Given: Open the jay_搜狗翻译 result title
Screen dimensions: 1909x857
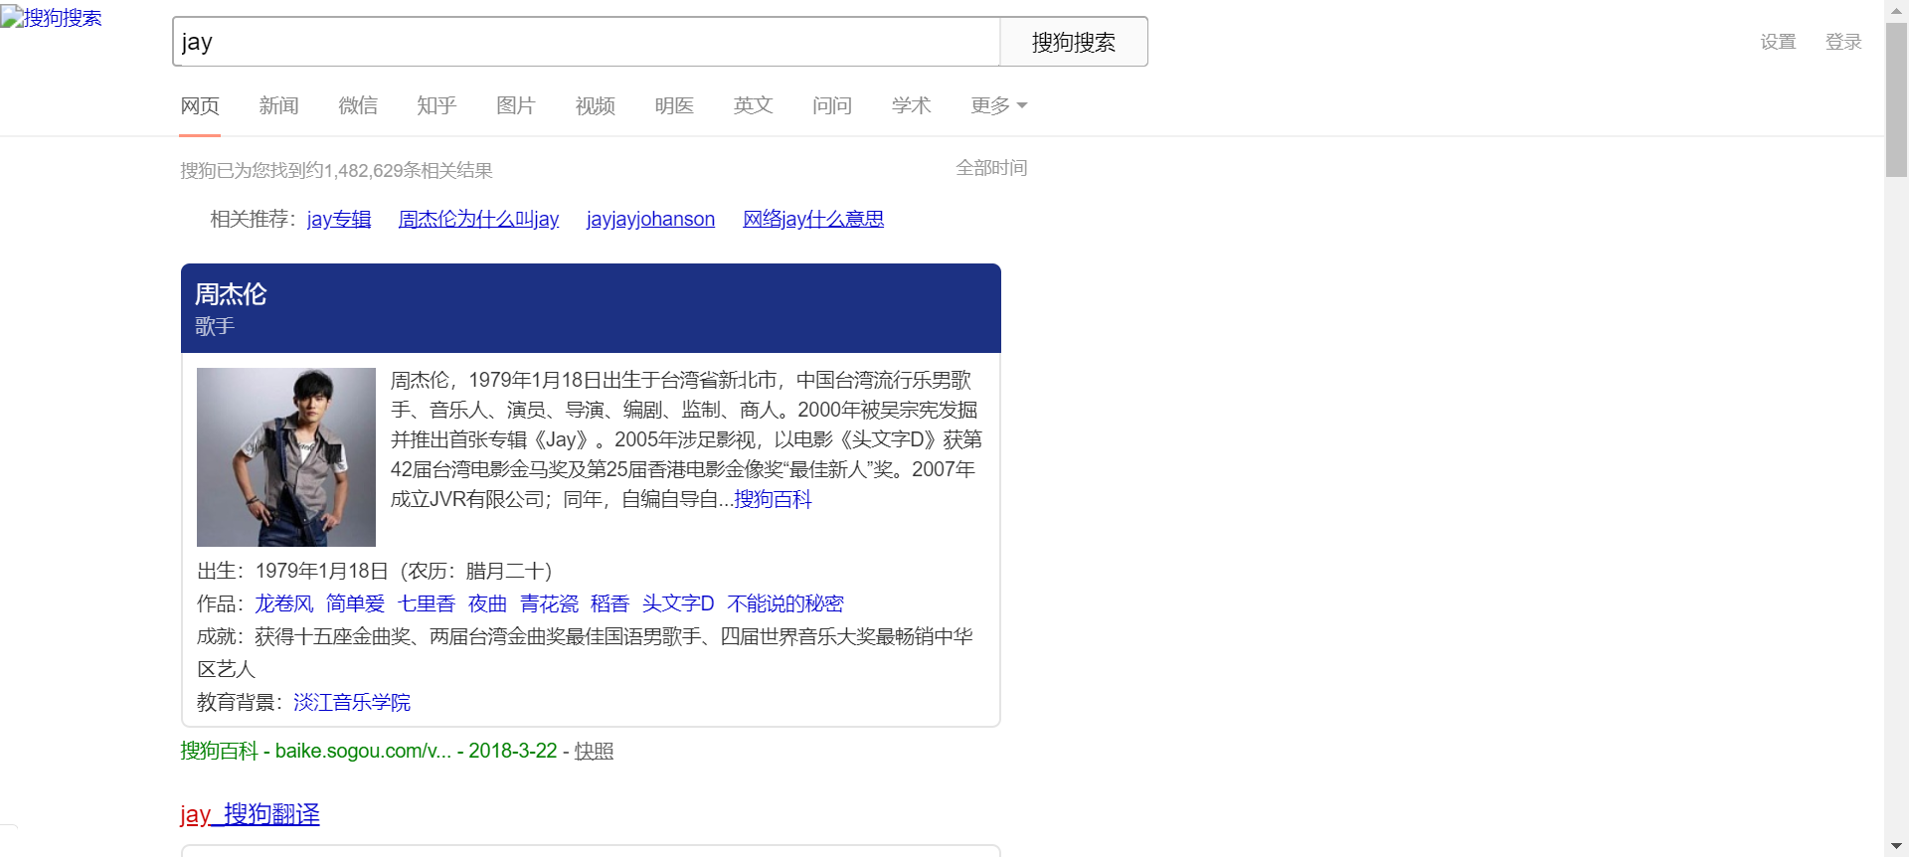Looking at the screenshot, I should coord(250,814).
